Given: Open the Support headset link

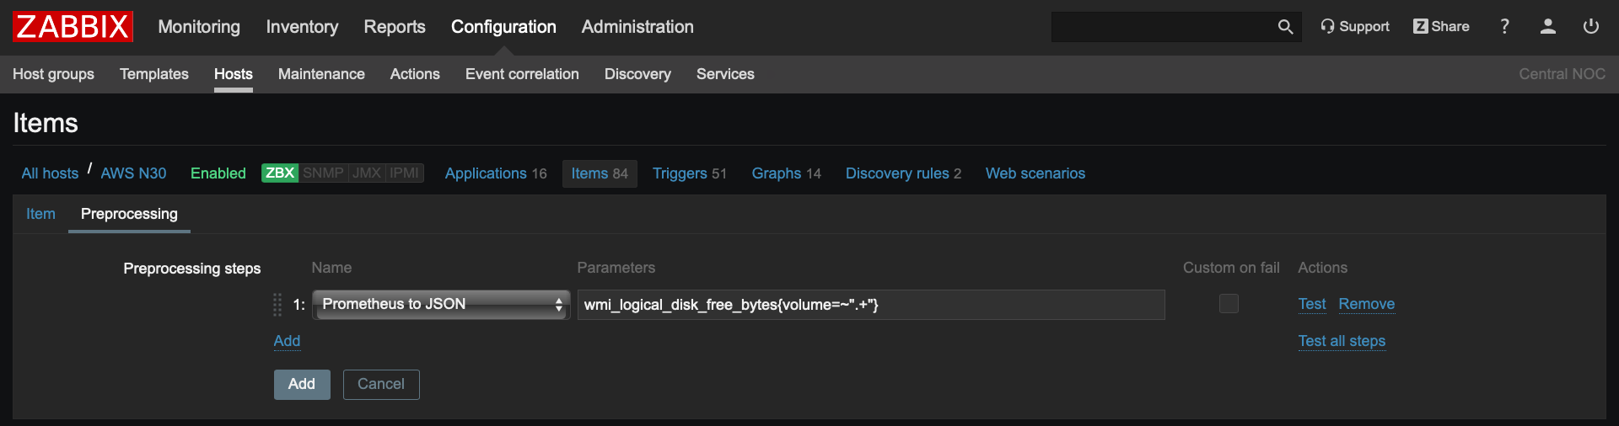Looking at the screenshot, I should tap(1355, 27).
